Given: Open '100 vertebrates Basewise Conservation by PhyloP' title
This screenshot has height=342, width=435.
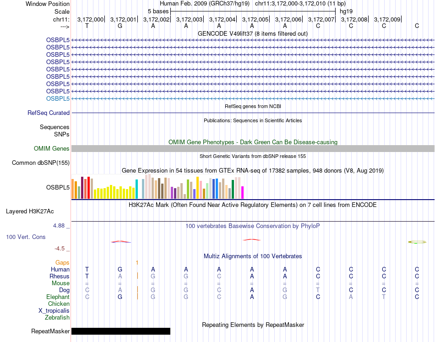Looking at the screenshot, I should coord(252,226).
